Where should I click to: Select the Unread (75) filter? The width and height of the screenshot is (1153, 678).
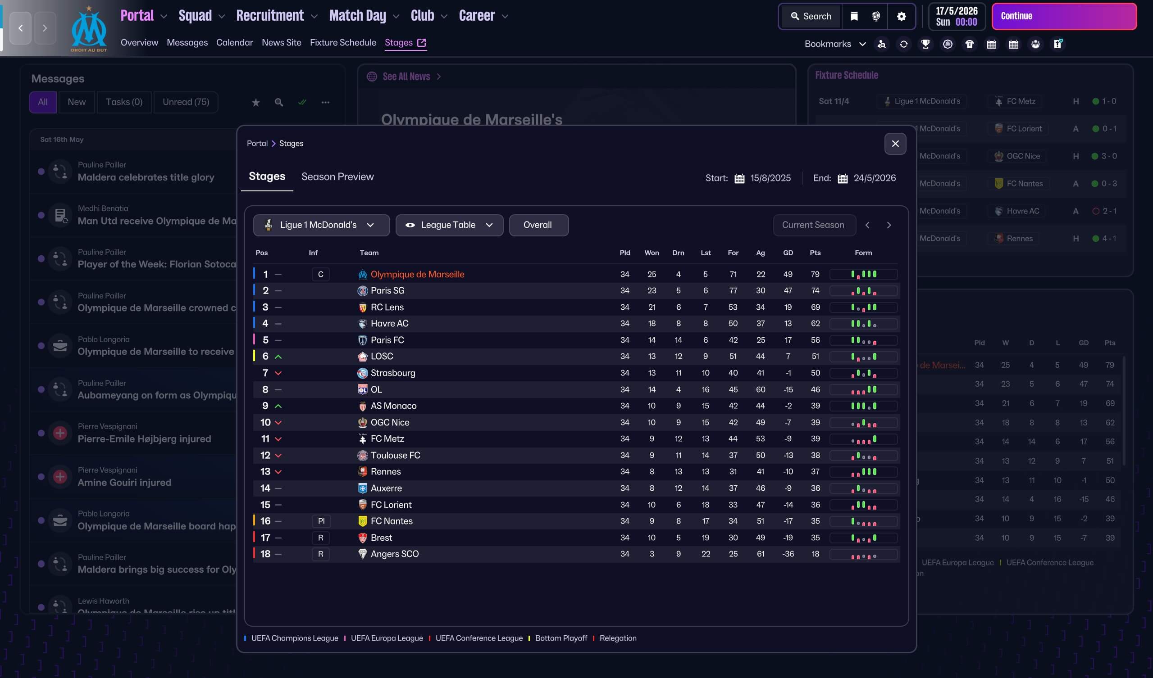[x=186, y=102]
